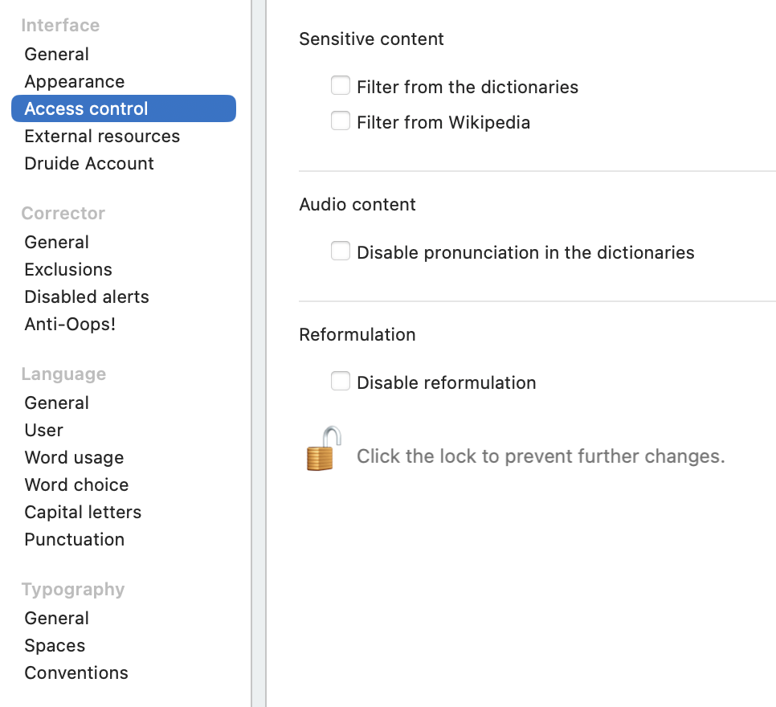Open Capital letters settings

(x=83, y=512)
